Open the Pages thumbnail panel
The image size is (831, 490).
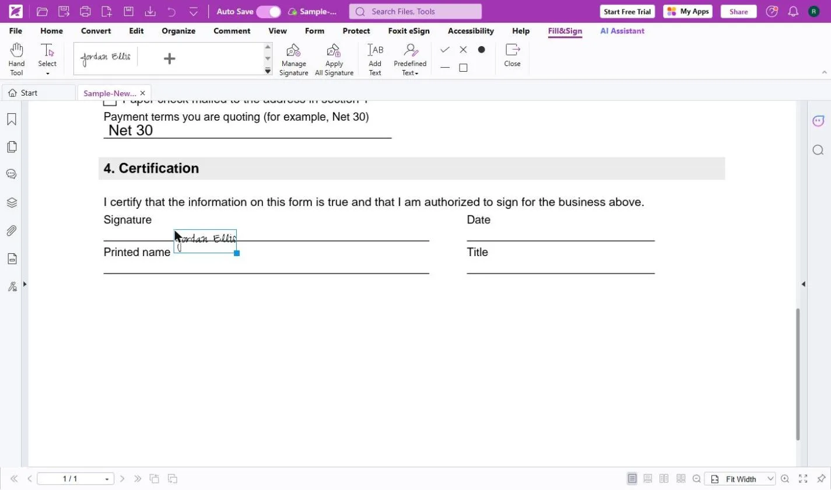(x=12, y=147)
